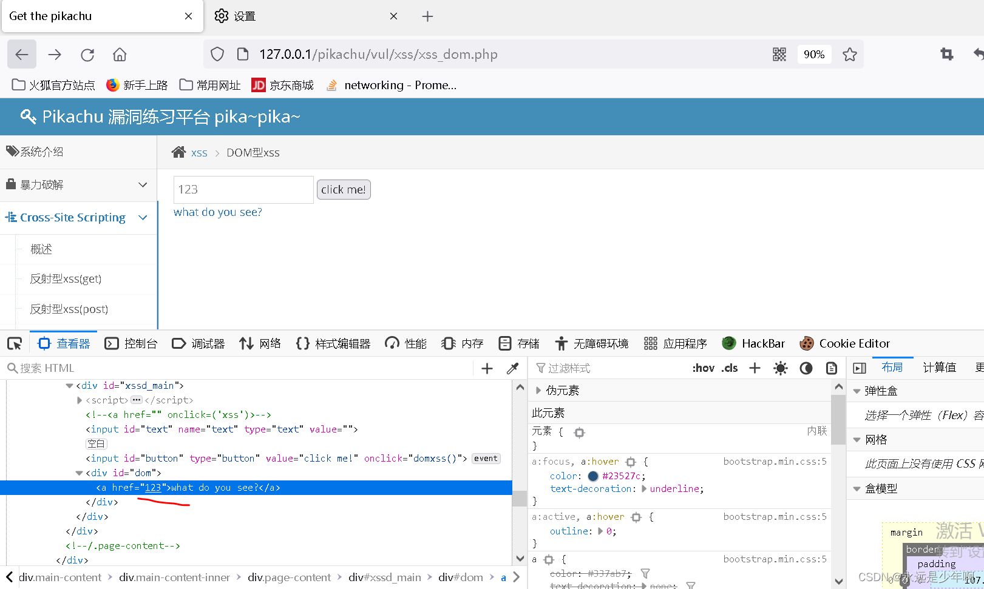Expand the script node twisty

(x=80, y=400)
